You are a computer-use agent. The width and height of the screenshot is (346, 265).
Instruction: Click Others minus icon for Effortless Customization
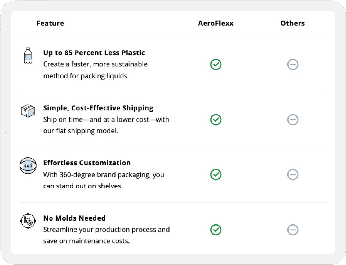pos(293,174)
